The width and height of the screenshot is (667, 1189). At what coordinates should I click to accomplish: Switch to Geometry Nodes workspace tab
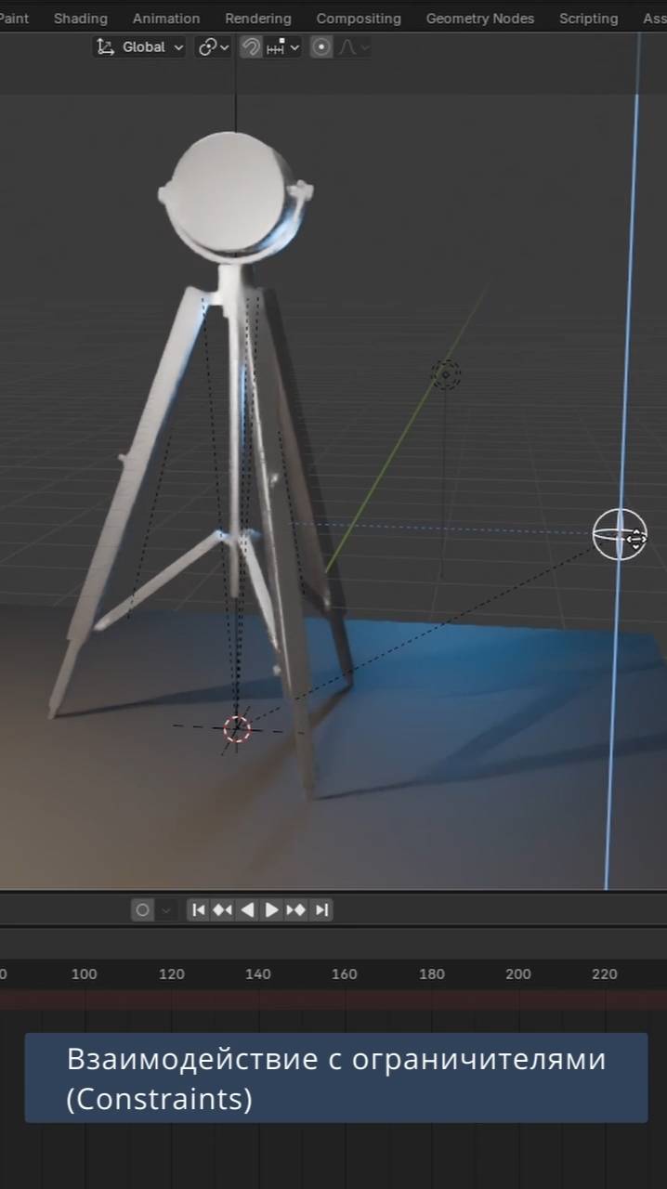pyautogui.click(x=479, y=19)
